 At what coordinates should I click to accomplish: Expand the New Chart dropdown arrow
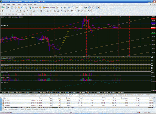pyautogui.click(x=4, y=7)
